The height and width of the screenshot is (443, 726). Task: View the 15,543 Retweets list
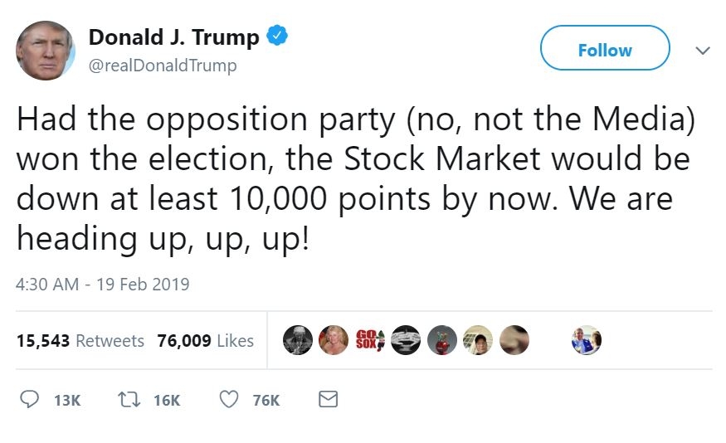pos(80,341)
